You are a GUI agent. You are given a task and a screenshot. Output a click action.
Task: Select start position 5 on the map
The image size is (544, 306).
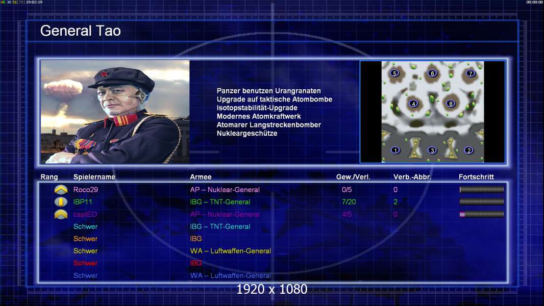tap(394, 73)
